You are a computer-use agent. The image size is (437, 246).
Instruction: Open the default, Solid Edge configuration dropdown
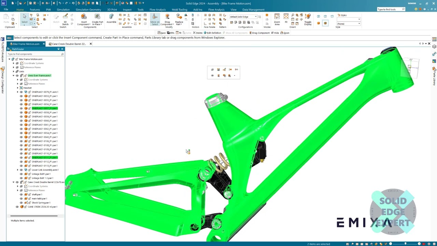pyautogui.click(x=255, y=17)
